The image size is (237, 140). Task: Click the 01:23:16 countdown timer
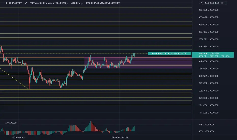(x=214, y=56)
